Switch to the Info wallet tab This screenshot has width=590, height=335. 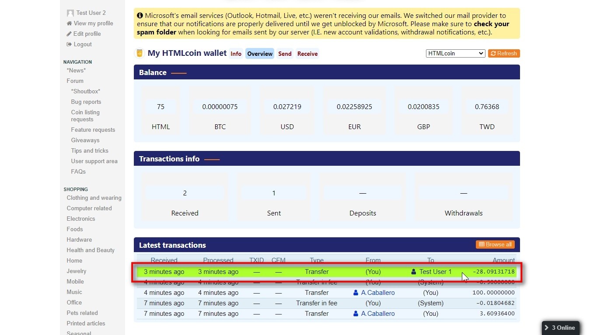tap(236, 54)
